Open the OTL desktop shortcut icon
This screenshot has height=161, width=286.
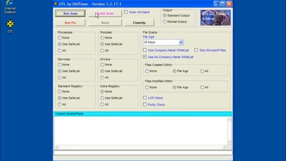(x=10, y=26)
